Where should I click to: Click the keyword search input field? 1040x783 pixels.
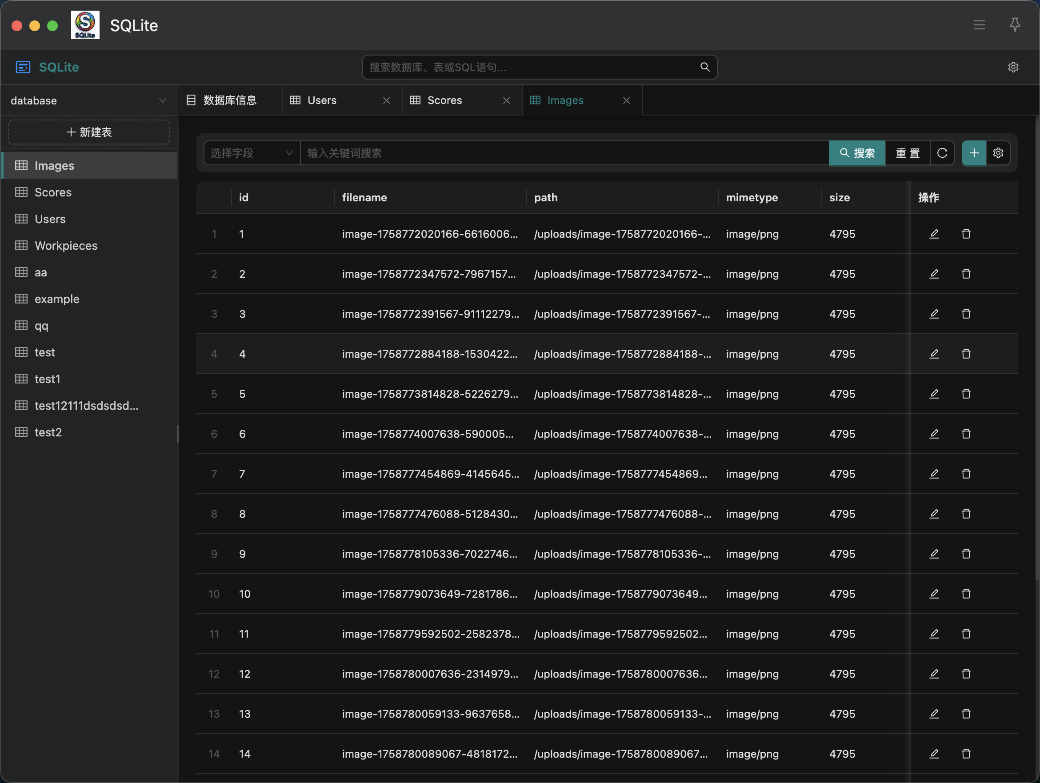563,153
